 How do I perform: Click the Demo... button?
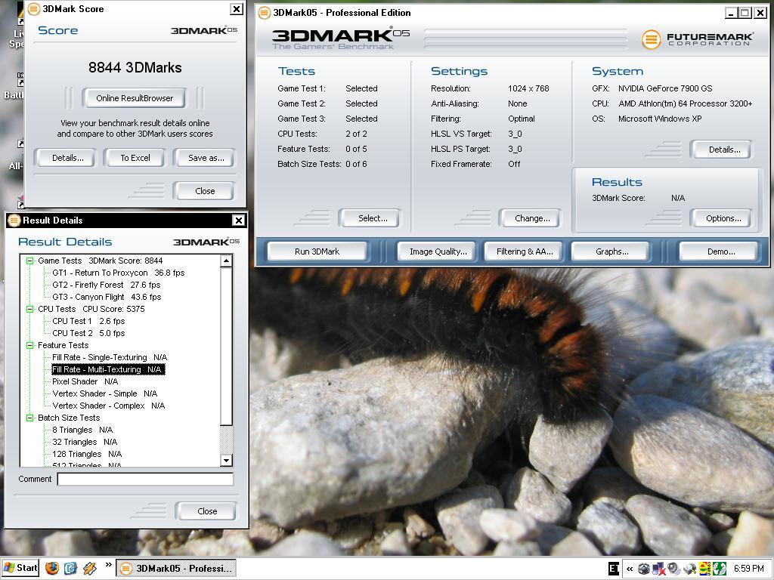[x=720, y=251]
